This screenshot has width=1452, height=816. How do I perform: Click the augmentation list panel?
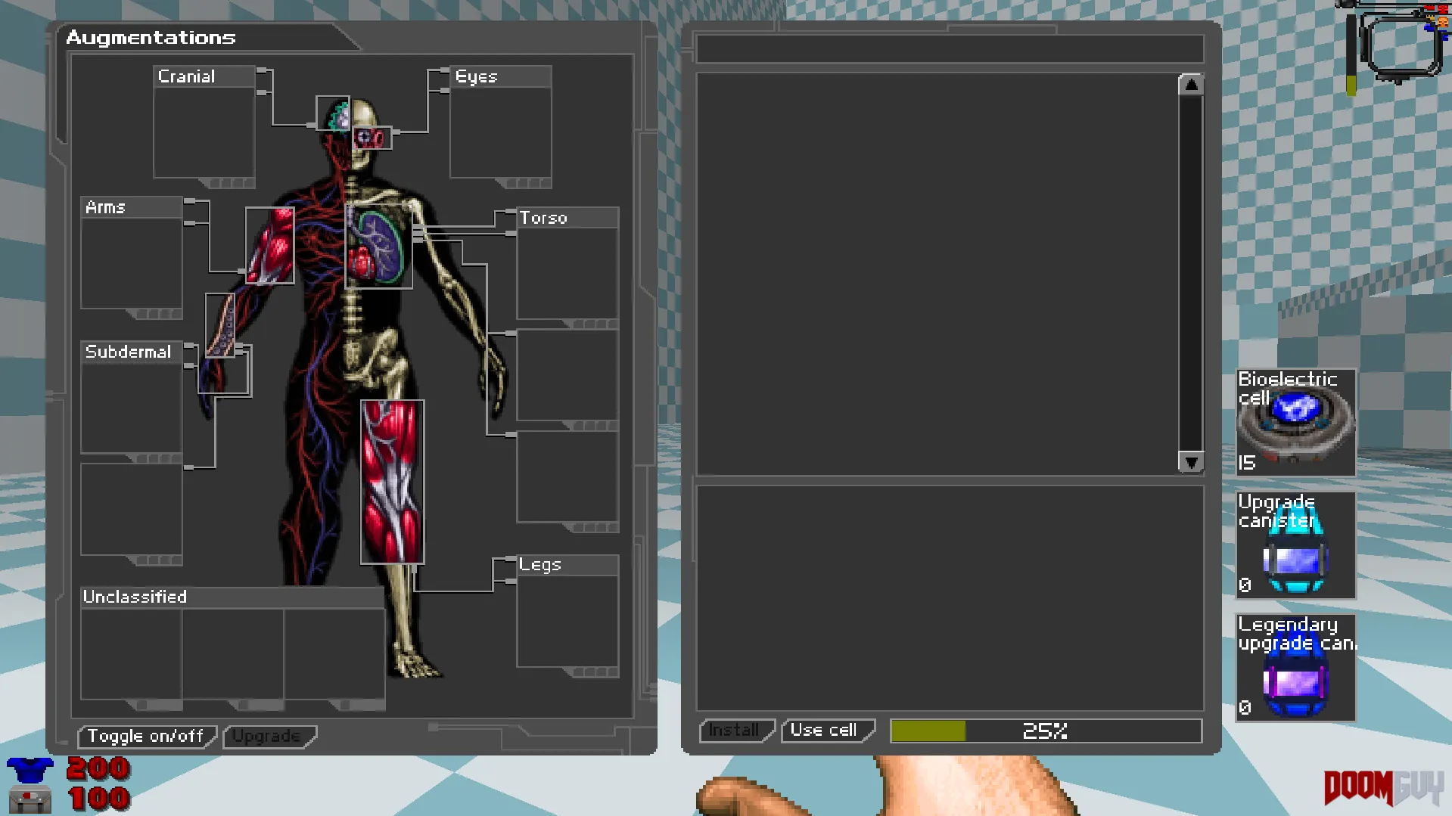(937, 273)
